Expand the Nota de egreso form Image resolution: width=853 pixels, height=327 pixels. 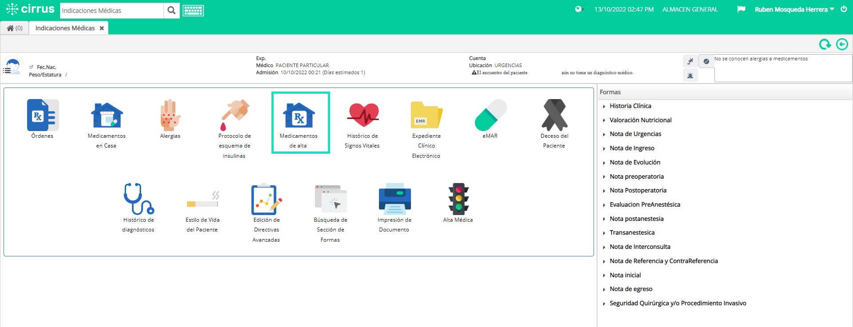[630, 289]
